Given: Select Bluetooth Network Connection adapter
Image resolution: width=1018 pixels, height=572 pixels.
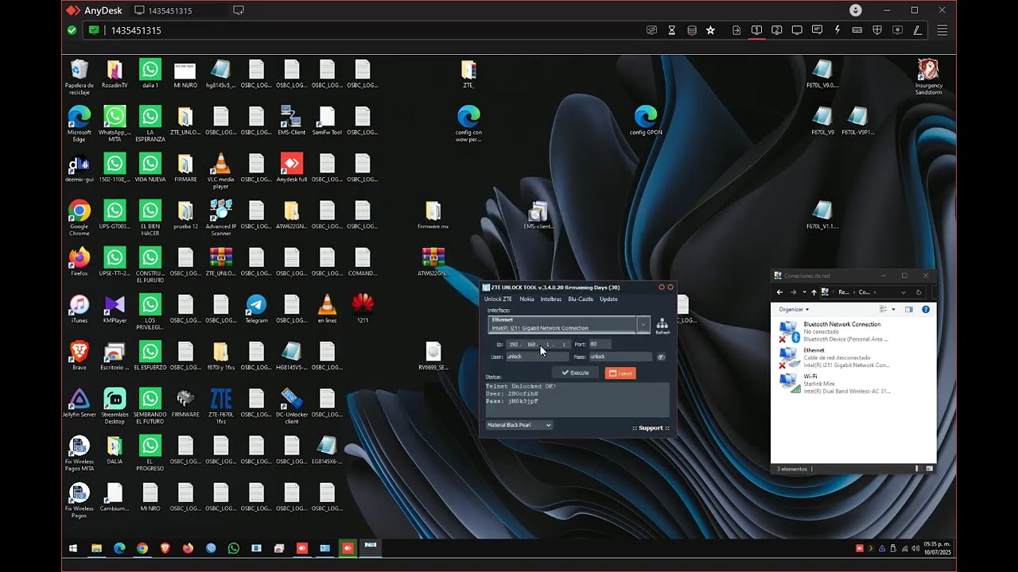Looking at the screenshot, I should [x=833, y=331].
